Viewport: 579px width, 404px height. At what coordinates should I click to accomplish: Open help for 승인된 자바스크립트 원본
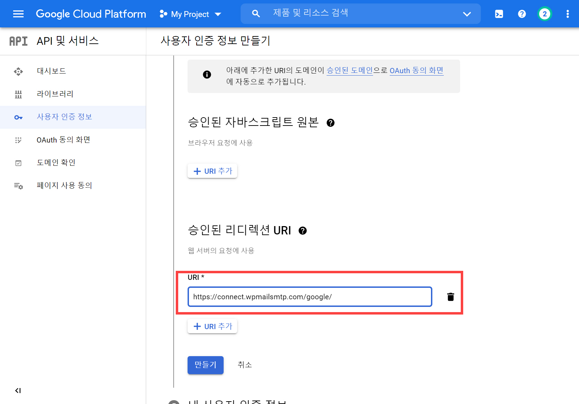point(330,123)
